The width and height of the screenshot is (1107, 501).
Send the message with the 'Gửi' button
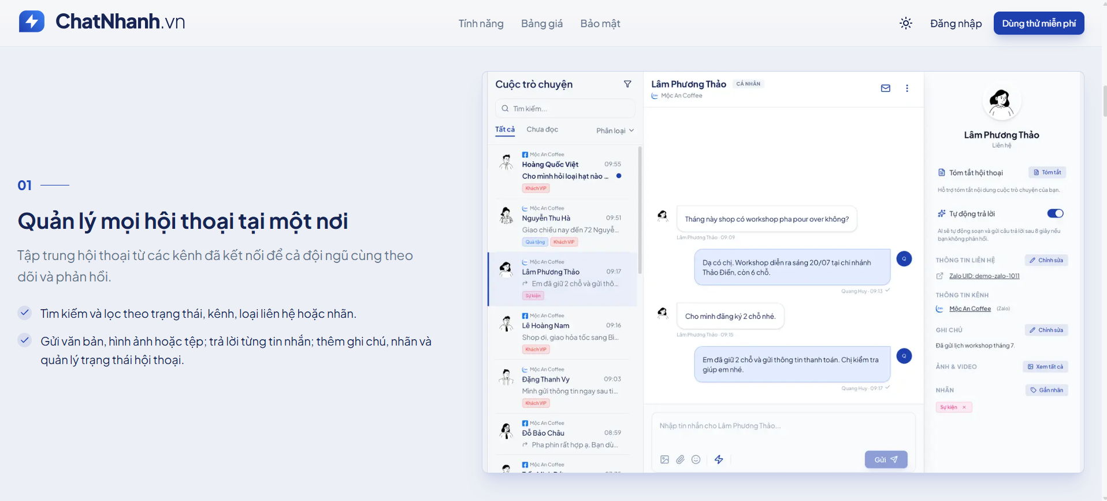pyautogui.click(x=886, y=459)
